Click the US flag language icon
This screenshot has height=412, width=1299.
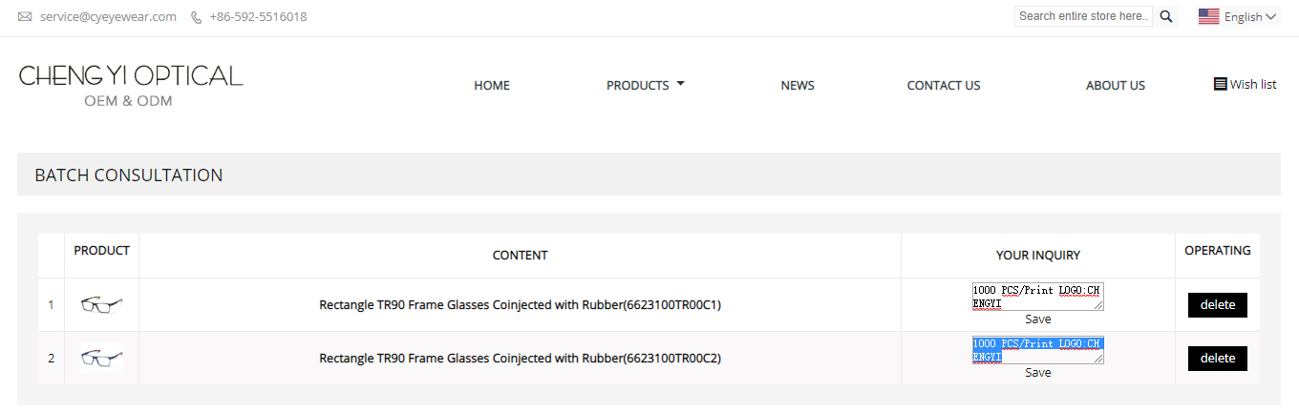coord(1208,16)
